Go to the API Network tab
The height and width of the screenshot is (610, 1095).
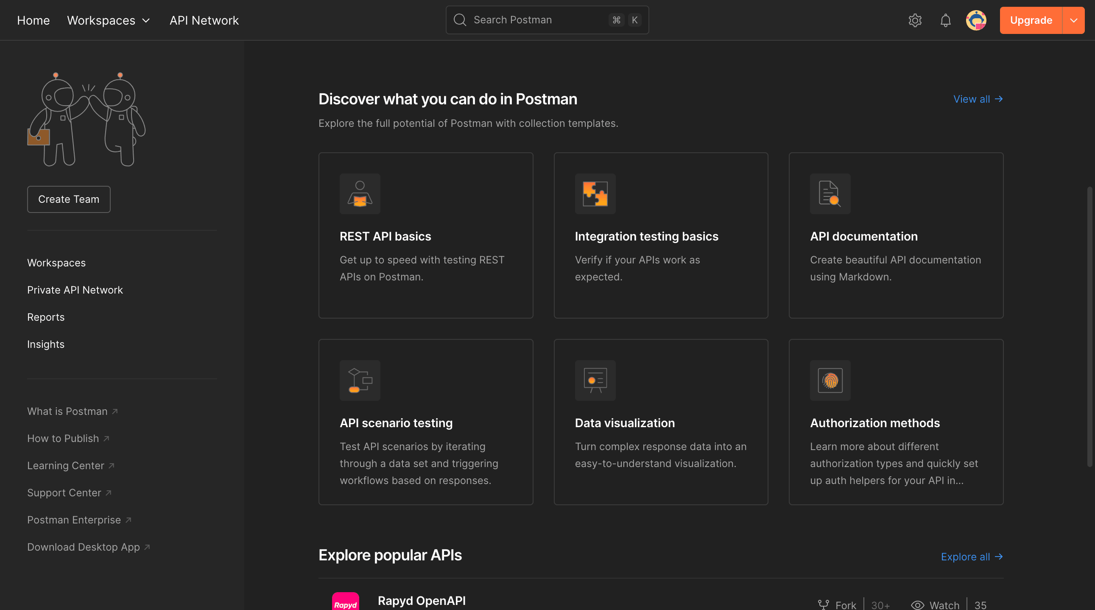204,20
